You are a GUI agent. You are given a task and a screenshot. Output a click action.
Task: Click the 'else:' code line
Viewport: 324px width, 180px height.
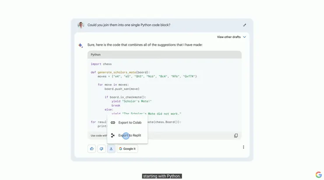[109, 109]
